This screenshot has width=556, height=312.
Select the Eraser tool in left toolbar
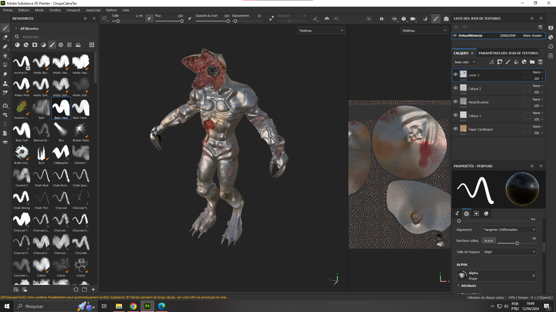(5, 37)
